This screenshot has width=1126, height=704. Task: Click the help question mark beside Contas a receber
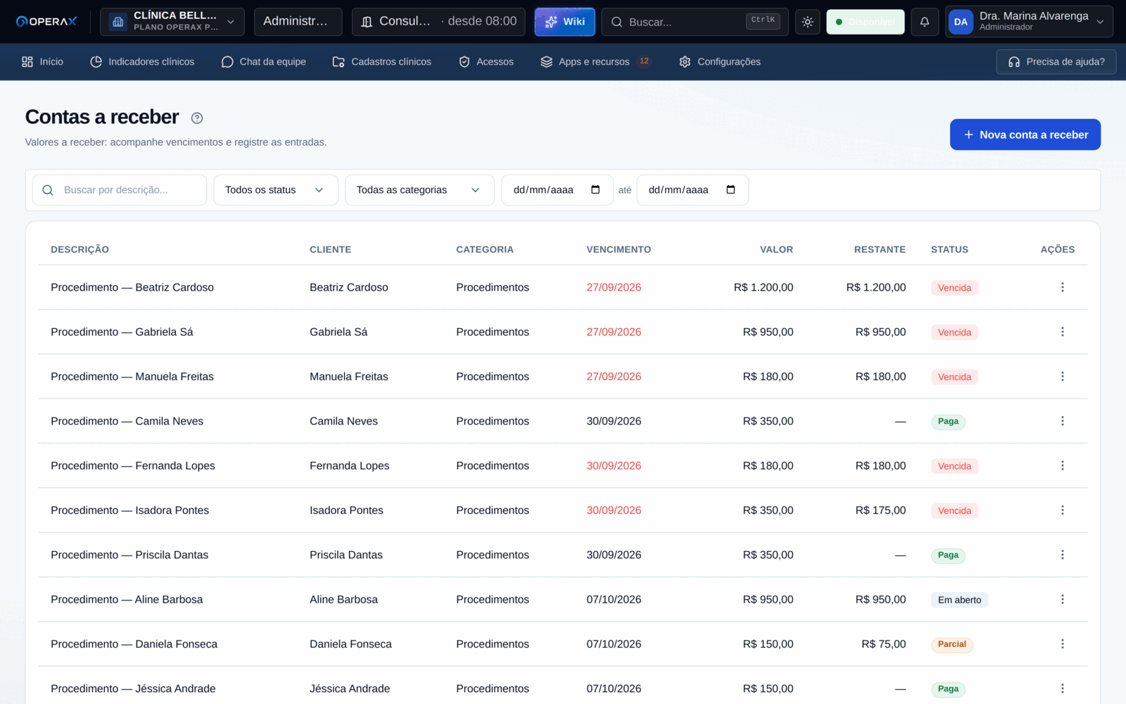197,118
